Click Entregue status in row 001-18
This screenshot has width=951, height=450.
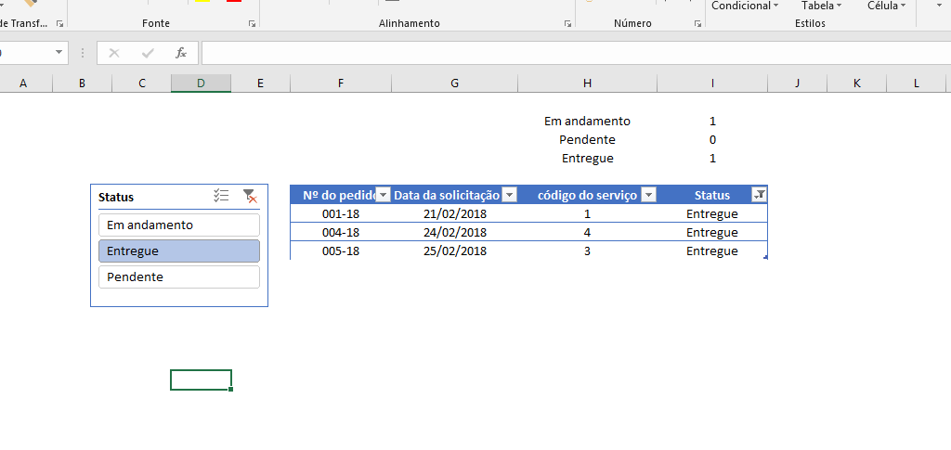(712, 213)
